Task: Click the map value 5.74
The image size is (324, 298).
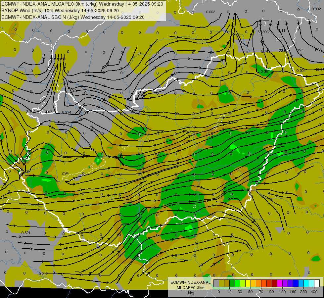Action: [265, 51]
